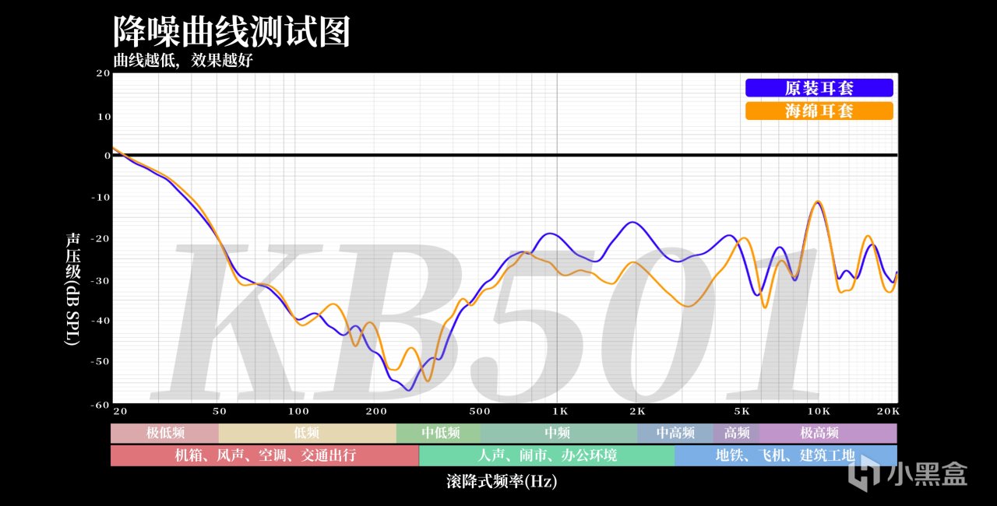Click the orange 海绵耳套 legend swatch
997x506 pixels.
point(819,111)
